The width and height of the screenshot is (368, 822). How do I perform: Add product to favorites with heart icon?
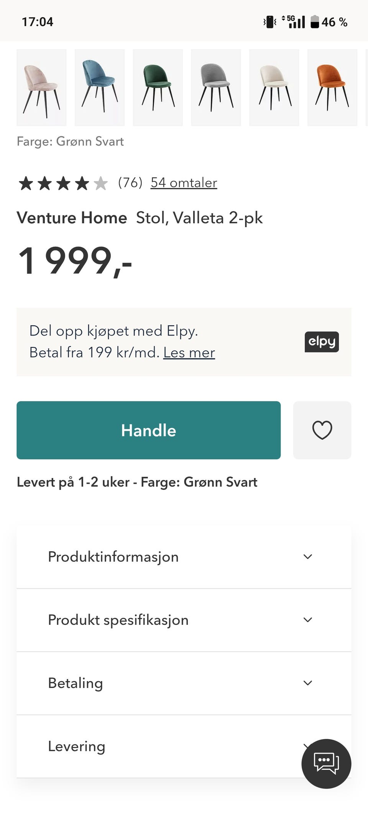pyautogui.click(x=322, y=430)
